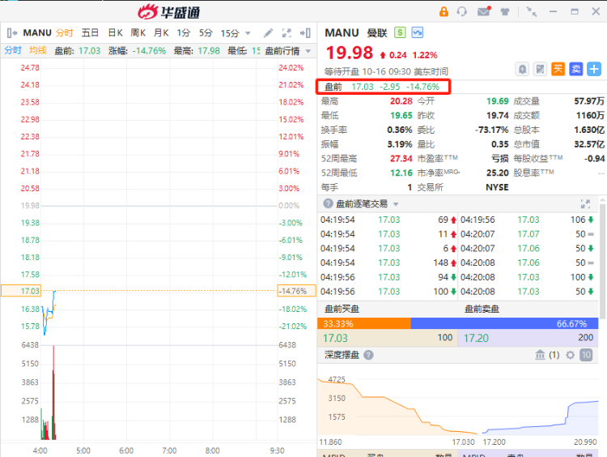607x457 pixels.
Task: Add MANU to watchlist plus icon
Action: click(594, 69)
